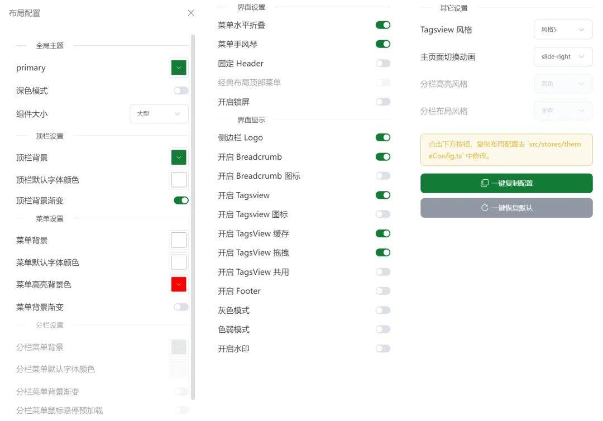Click the copy icon in 一键复制配置
The image size is (603, 421).
coord(484,183)
